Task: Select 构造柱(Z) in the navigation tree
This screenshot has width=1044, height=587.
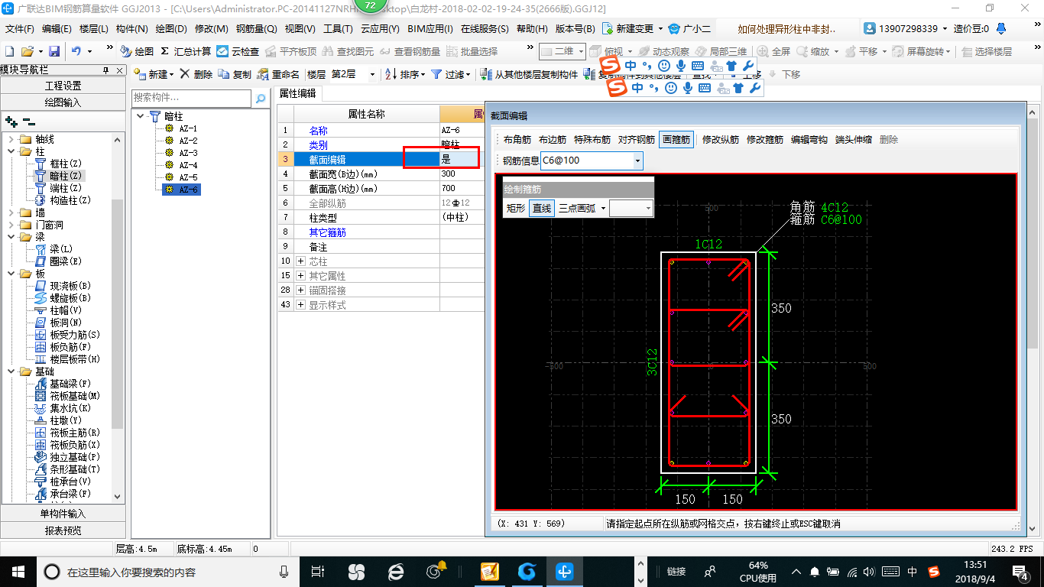Action: click(x=63, y=200)
